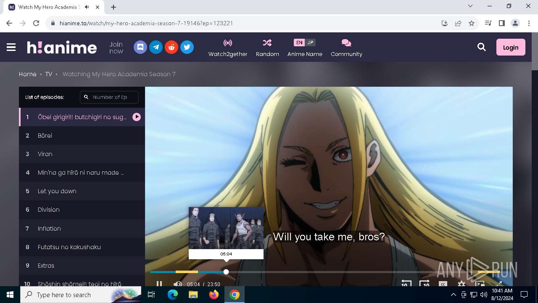Viewport: 538px width, 303px height.
Task: Select episode 3 Viran
Action: coord(82,154)
